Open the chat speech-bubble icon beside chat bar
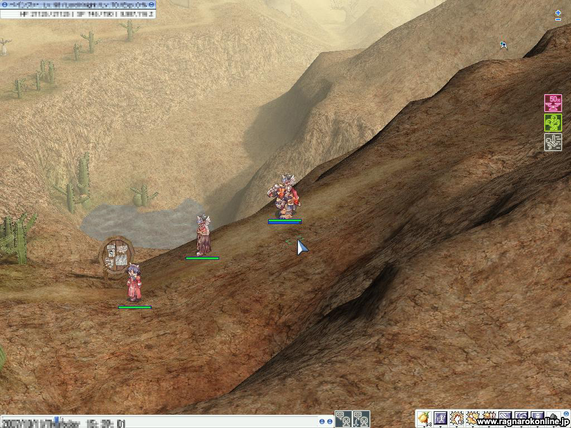Viewport: 571px width, 428px height. pyautogui.click(x=343, y=419)
